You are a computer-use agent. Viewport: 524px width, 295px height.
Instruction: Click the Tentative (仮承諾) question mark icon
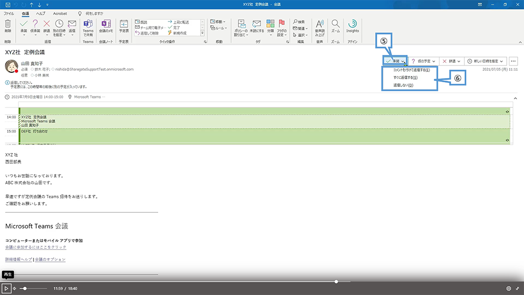[35, 24]
